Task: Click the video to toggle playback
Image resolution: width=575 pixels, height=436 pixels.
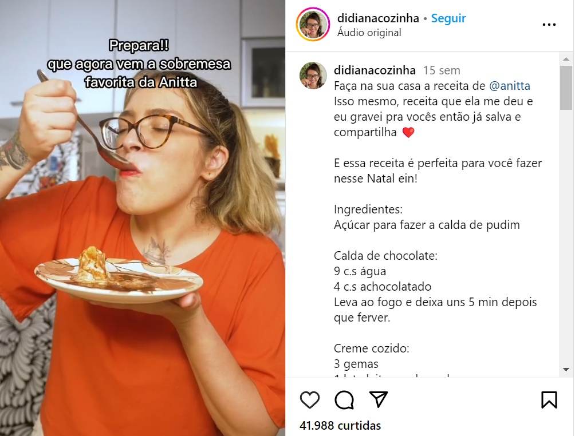Action: tap(143, 218)
